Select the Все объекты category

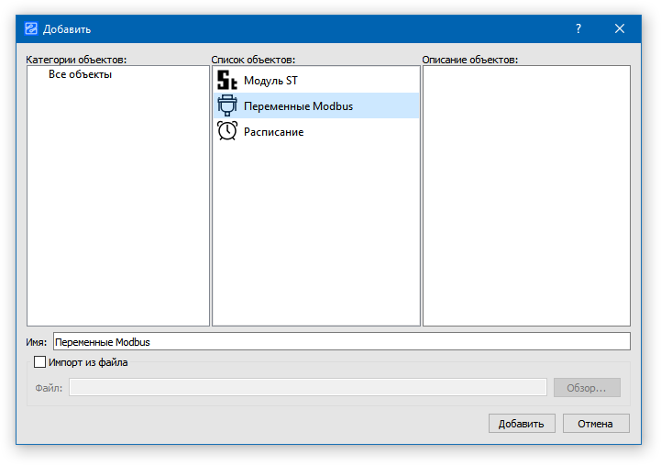(80, 74)
